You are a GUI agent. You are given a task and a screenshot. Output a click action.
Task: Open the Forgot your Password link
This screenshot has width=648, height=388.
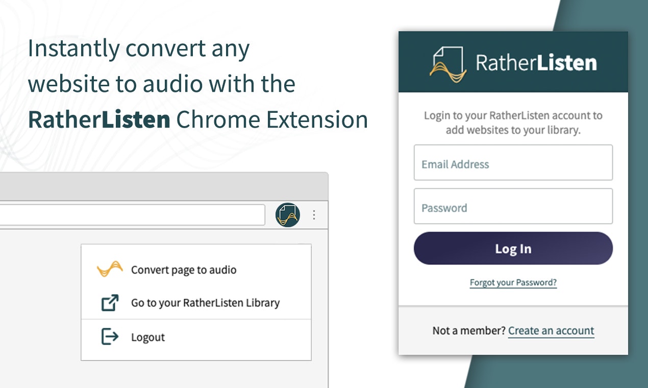[x=513, y=282]
